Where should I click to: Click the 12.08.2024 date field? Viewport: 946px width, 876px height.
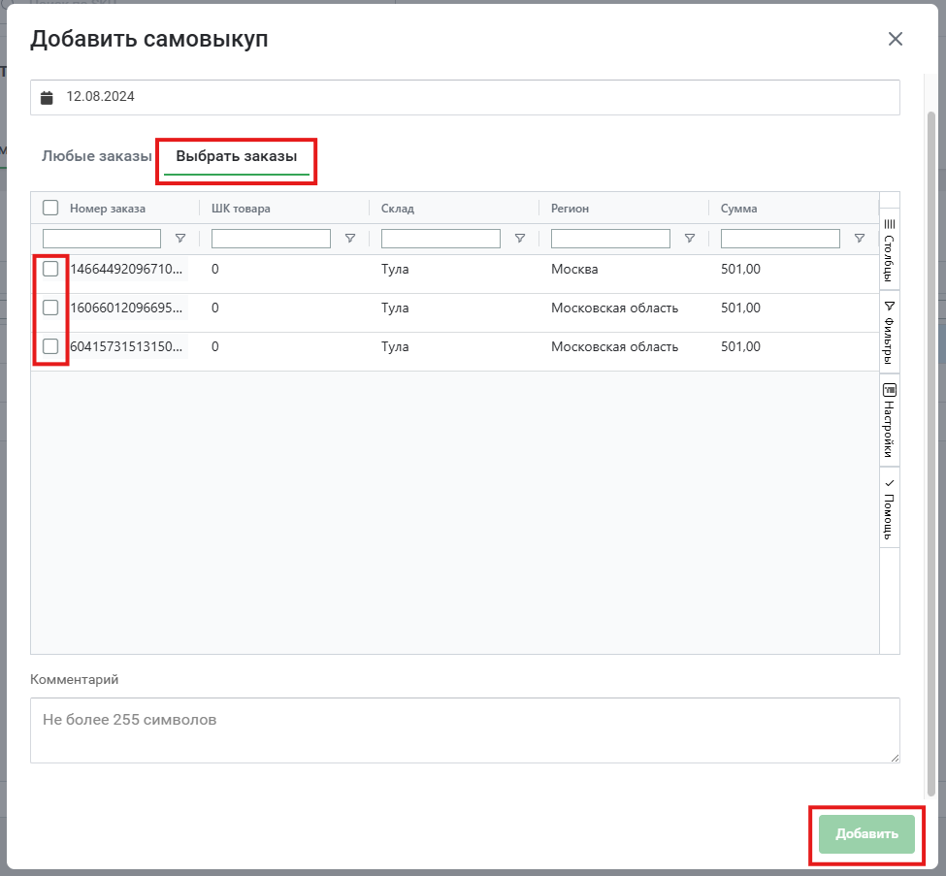465,97
